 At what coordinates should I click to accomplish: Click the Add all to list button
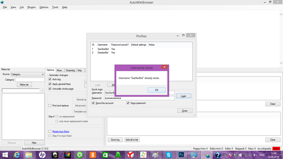click(x=132, y=140)
